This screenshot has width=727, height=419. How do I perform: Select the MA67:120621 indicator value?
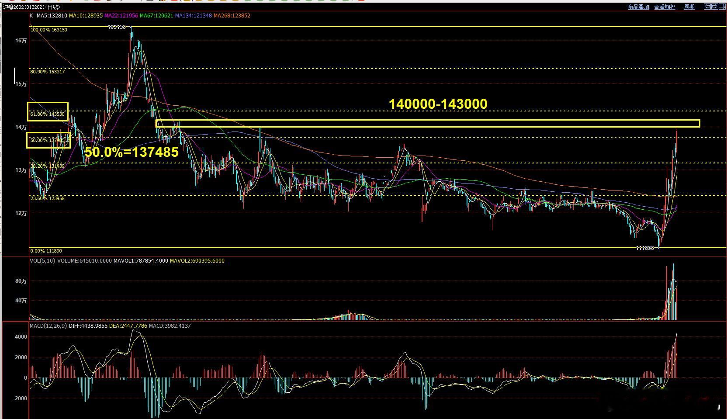click(156, 16)
